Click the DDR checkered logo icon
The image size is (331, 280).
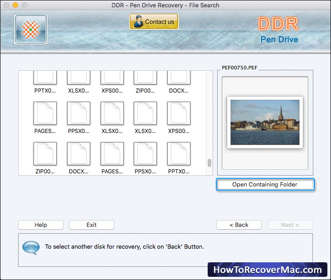pyautogui.click(x=31, y=29)
